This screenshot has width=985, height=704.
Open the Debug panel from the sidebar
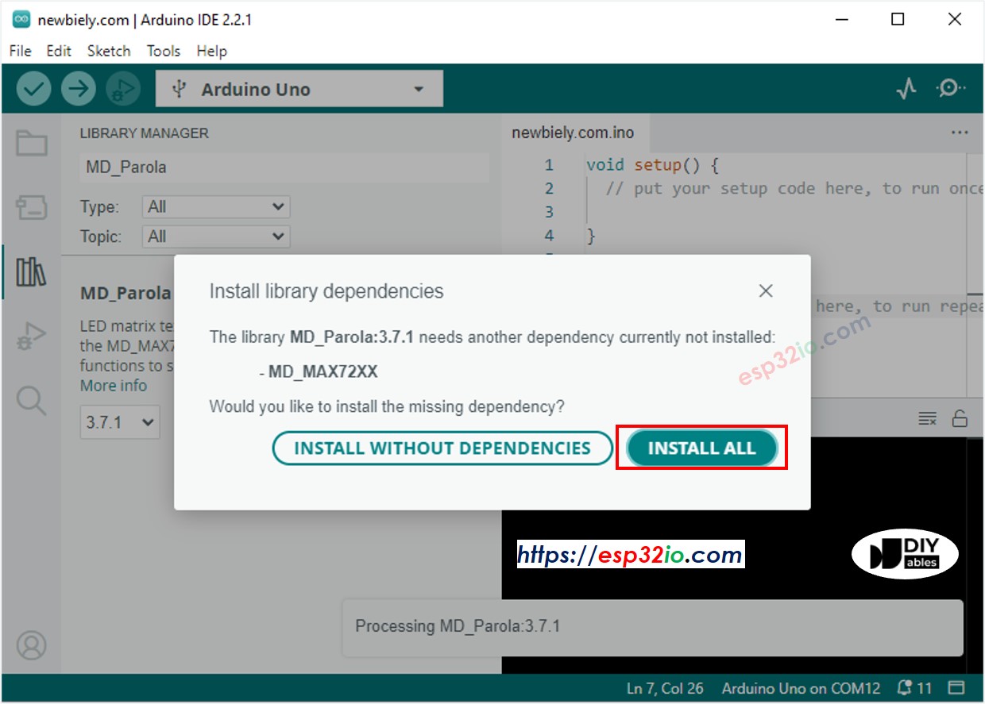pos(30,336)
